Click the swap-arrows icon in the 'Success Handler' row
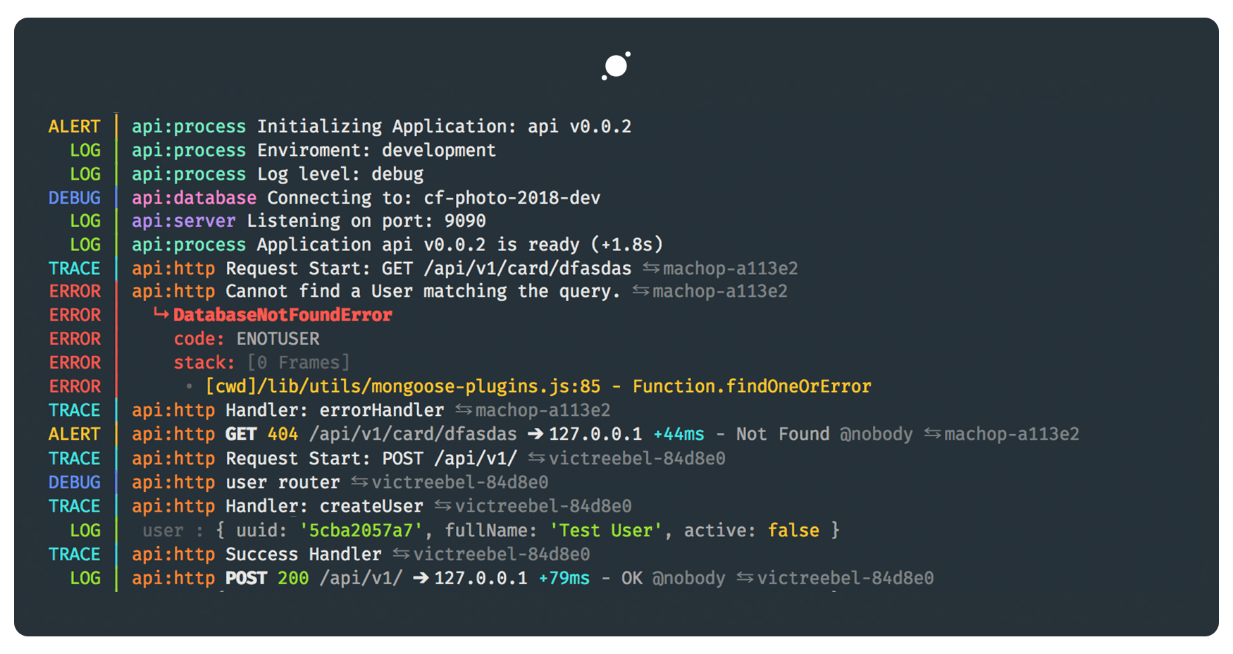Image resolution: width=1233 pixels, height=654 pixels. pyautogui.click(x=401, y=554)
